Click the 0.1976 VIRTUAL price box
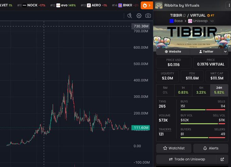 pyautogui.click(x=211, y=62)
